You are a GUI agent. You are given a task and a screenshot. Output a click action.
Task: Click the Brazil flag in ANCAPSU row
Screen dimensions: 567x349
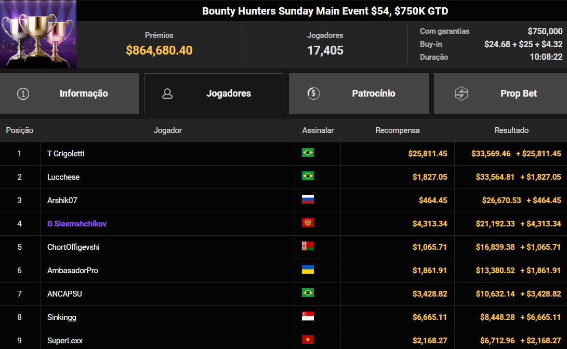[308, 292]
